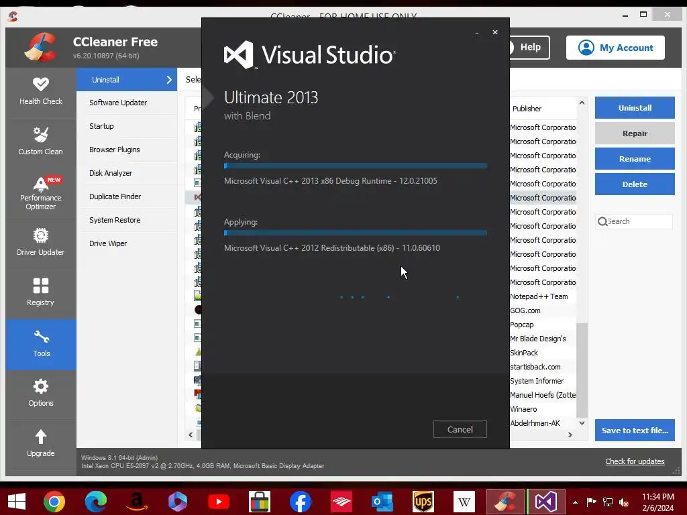687x515 pixels.
Task: Open Registry cleaner section
Action: click(x=41, y=292)
